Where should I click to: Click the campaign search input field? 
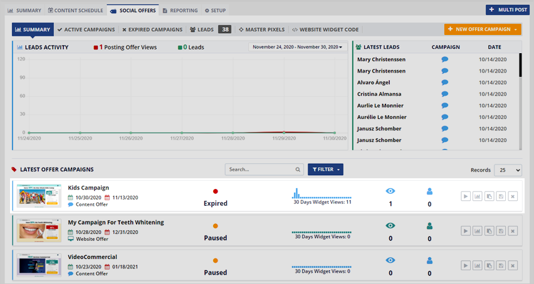tap(259, 170)
